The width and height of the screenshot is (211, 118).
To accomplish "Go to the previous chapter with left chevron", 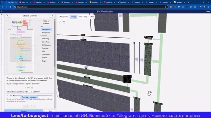I will (8, 16).
